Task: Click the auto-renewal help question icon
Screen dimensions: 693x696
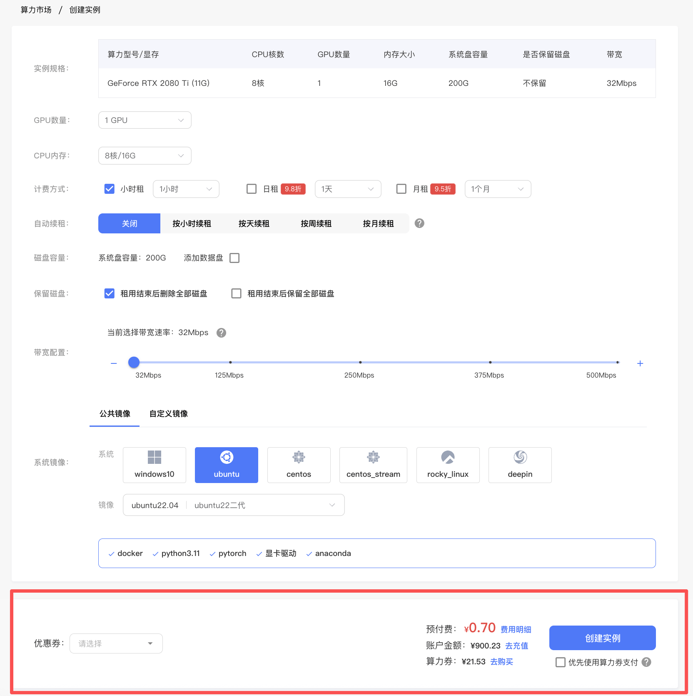Action: pos(419,223)
